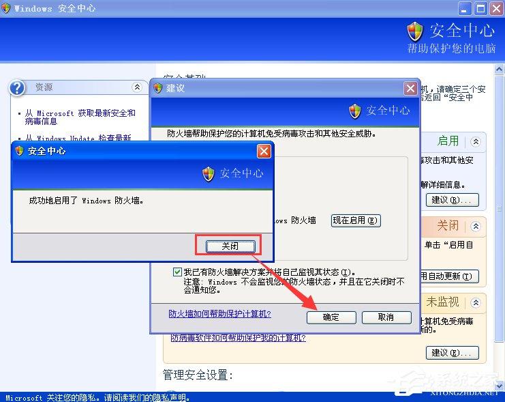This screenshot has height=402, width=505.
Task: Open 防火墙如何帮助保护计算机 help link
Action: (219, 314)
